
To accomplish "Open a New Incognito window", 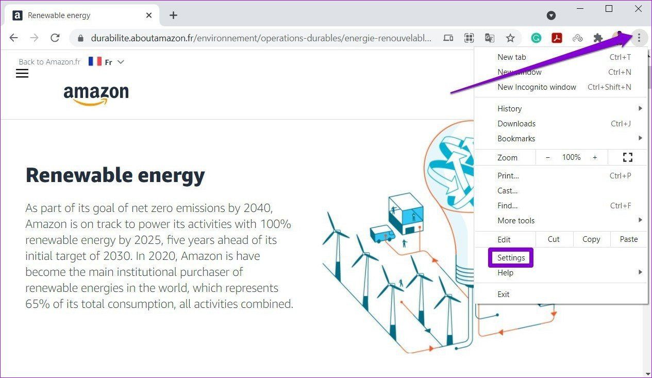I will click(561, 87).
